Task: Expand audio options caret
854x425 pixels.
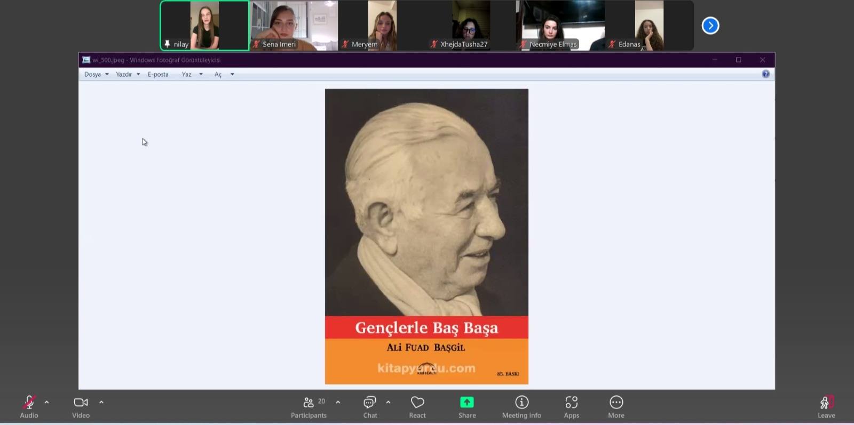Action: (x=47, y=402)
